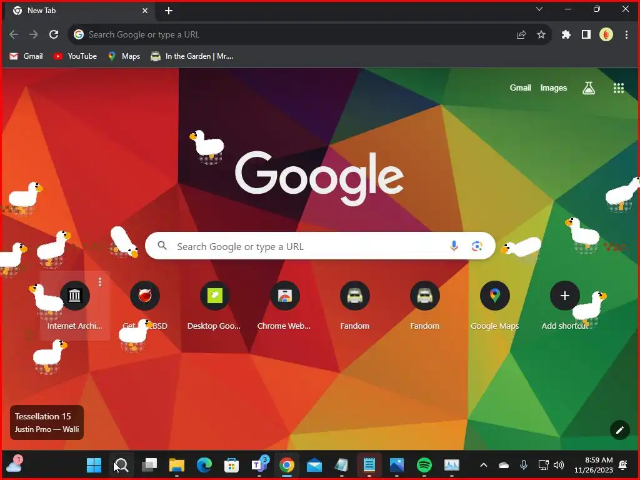Open File Explorer from the taskbar
This screenshot has width=640, height=480.
[177, 465]
